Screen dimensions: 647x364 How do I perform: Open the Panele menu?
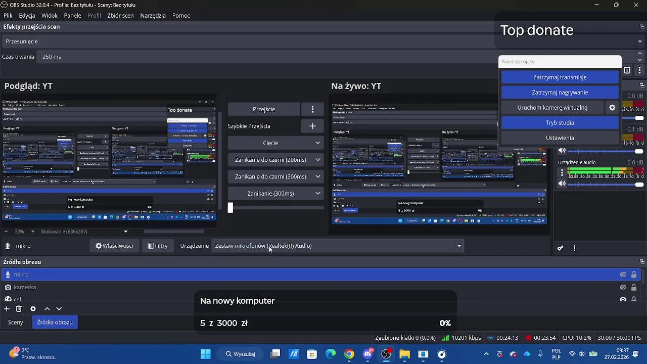[x=72, y=16]
